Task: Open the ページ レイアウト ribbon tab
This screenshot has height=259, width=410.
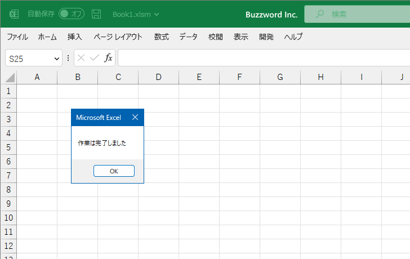Action: pos(118,37)
